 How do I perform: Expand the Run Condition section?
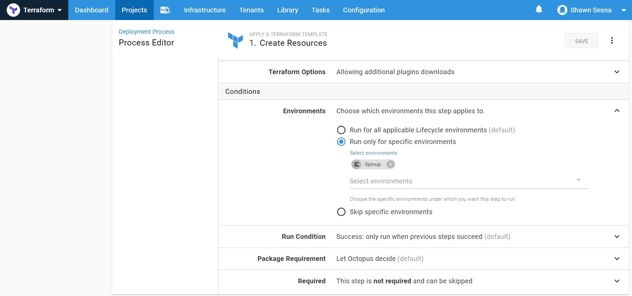pyautogui.click(x=617, y=237)
